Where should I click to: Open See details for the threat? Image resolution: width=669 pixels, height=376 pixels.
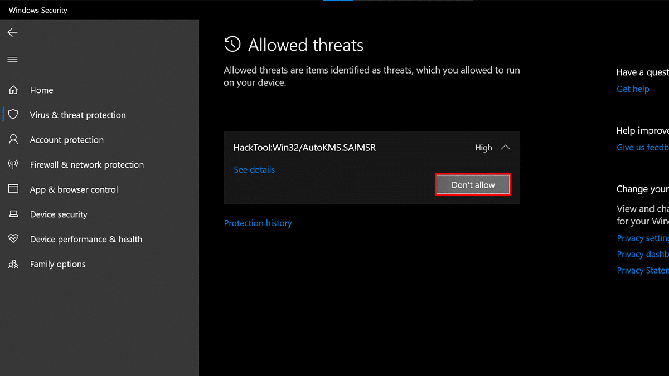click(x=254, y=170)
